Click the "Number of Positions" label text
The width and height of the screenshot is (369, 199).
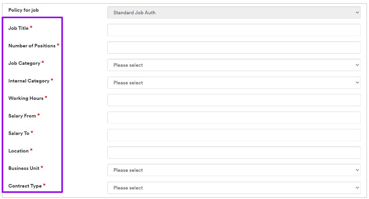[x=32, y=46]
